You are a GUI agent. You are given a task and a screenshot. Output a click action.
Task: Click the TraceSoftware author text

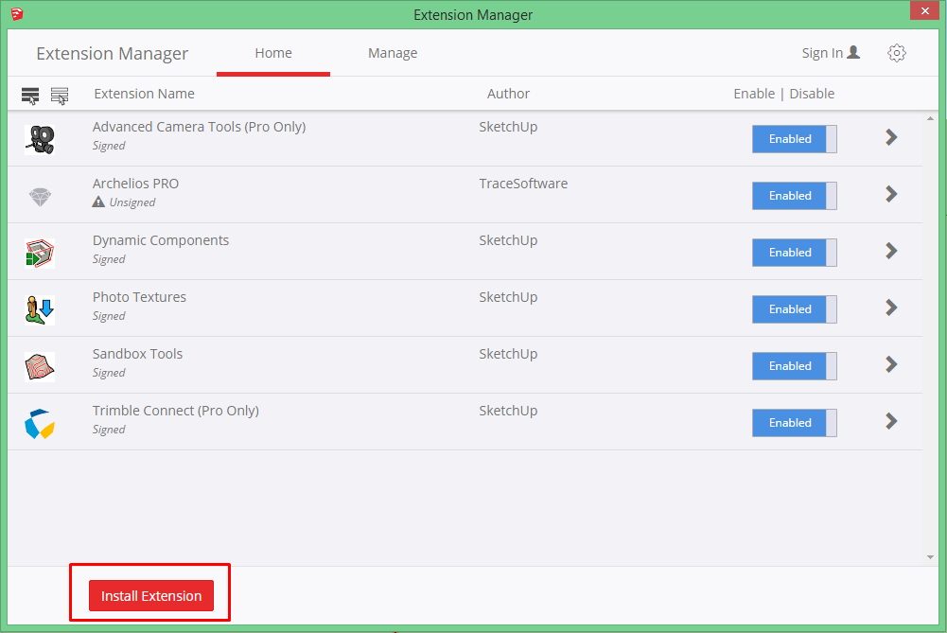(x=523, y=184)
